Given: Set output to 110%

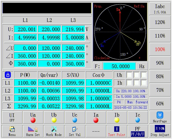Looking at the screenshot, I should click(x=160, y=36).
